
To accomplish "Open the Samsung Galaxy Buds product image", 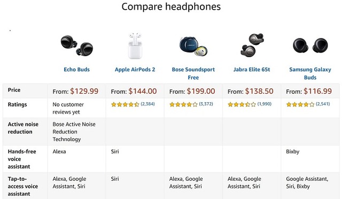I will 310,45.
